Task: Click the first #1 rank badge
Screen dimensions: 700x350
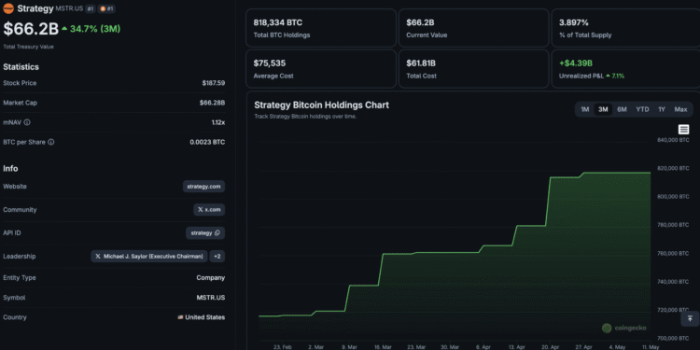Action: pos(91,8)
